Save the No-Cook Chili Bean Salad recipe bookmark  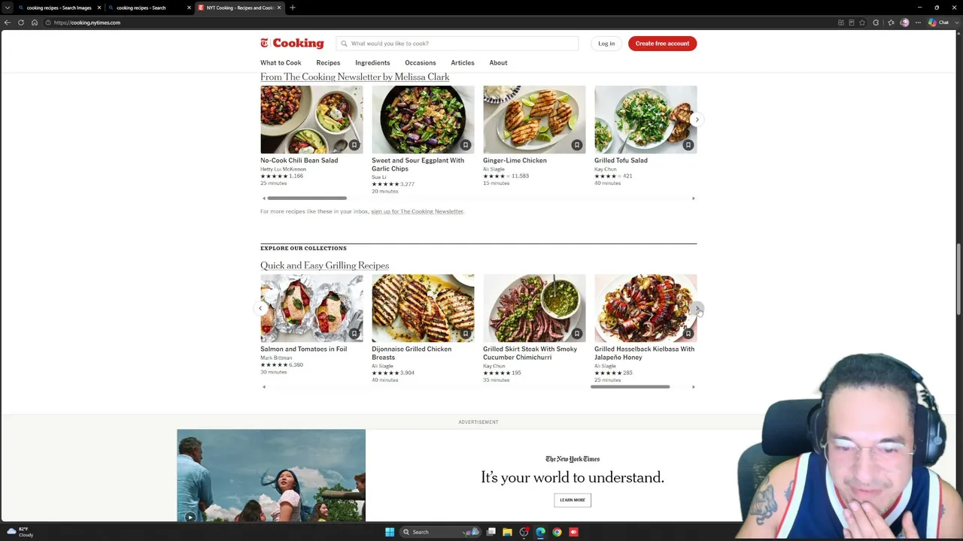354,145
